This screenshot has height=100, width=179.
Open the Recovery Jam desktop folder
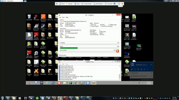click(x=29, y=72)
